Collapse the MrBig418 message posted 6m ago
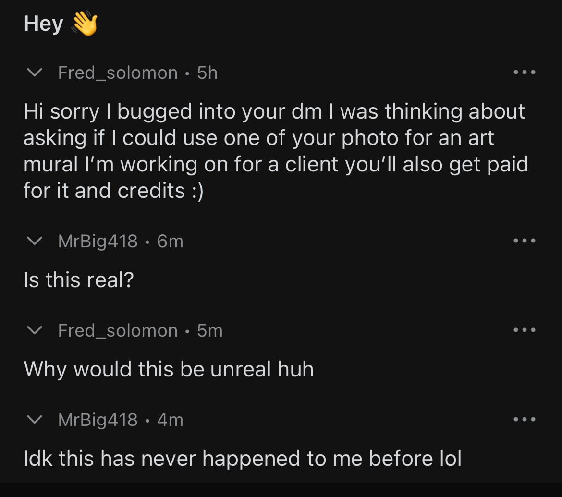 click(34, 241)
